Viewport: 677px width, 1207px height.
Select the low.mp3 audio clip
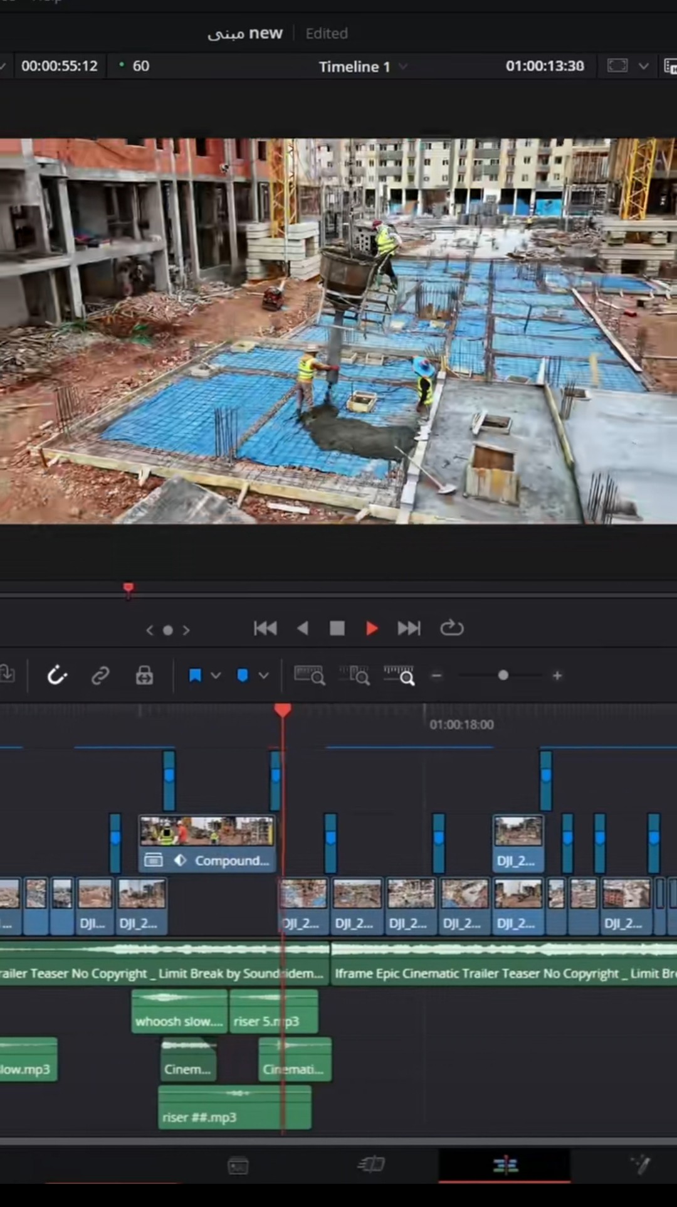tap(28, 1059)
